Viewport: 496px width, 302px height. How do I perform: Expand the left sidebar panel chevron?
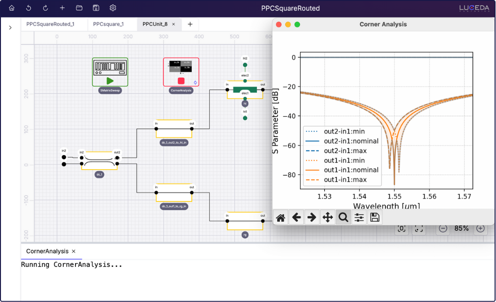coord(10,28)
